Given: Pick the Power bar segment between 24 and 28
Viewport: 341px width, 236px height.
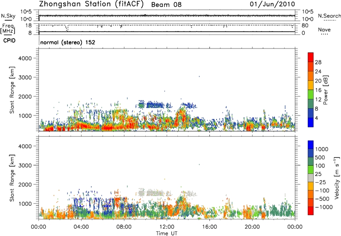Looking at the screenshot, I should (311, 66).
